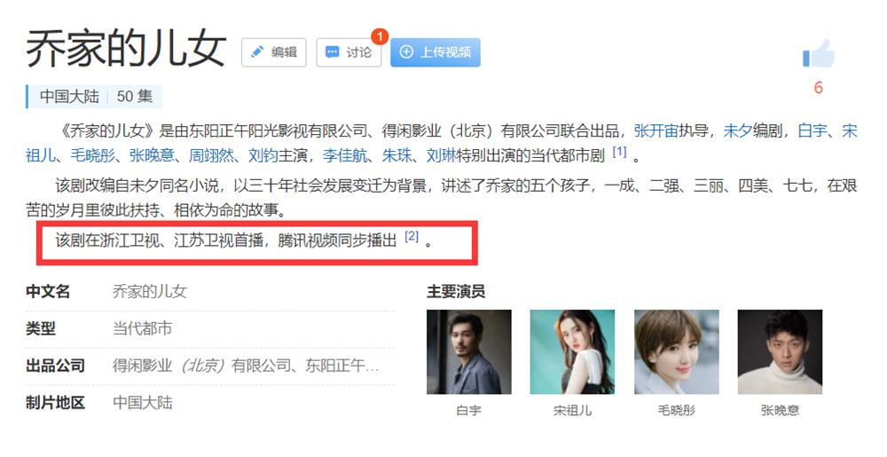Screen dimensions: 887x457
Task: Open citation reference [2]
Action: pyautogui.click(x=412, y=236)
